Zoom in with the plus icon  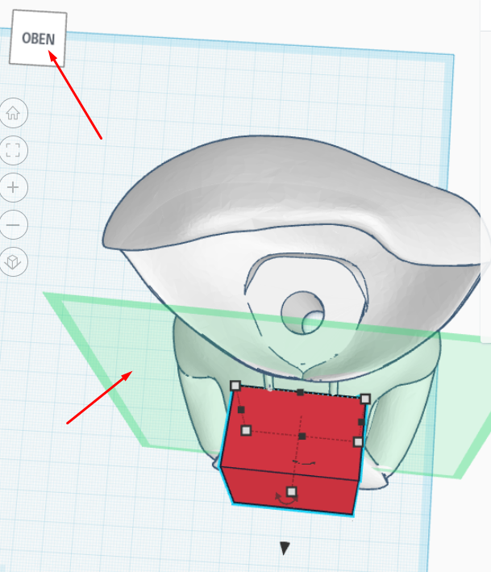[13, 187]
